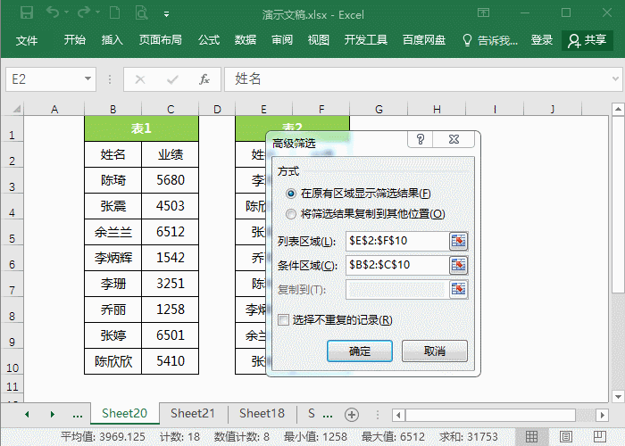
Task: Click the 取消 button in dialog
Action: (435, 351)
